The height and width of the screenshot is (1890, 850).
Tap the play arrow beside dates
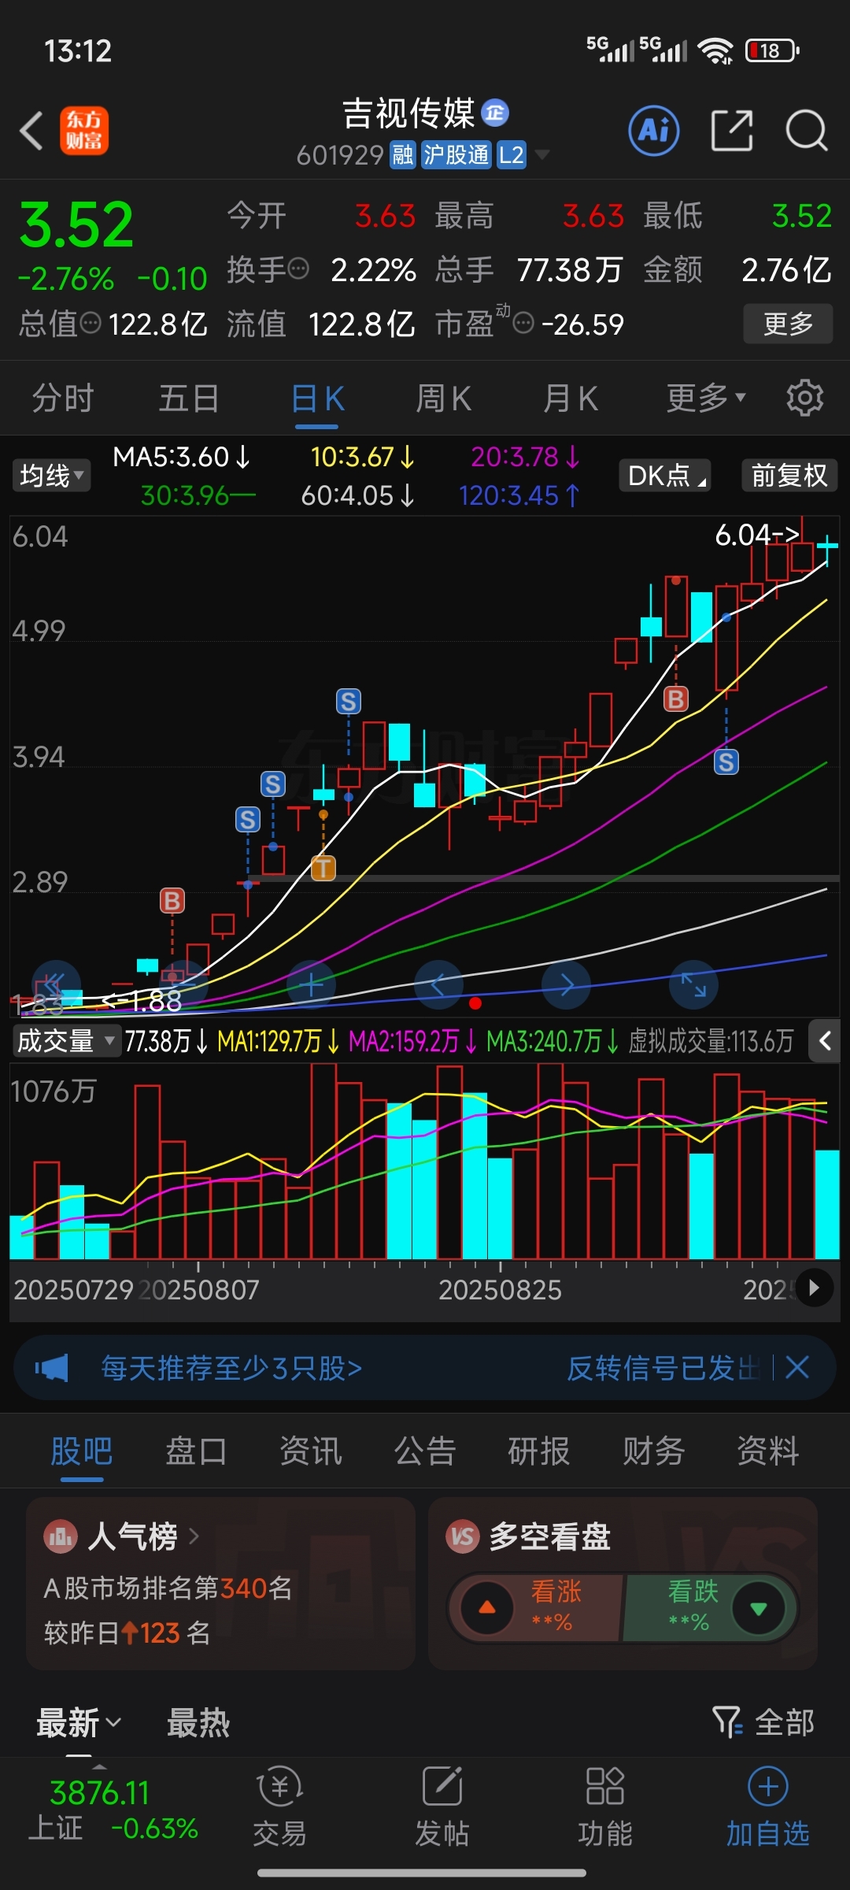coord(814,1288)
